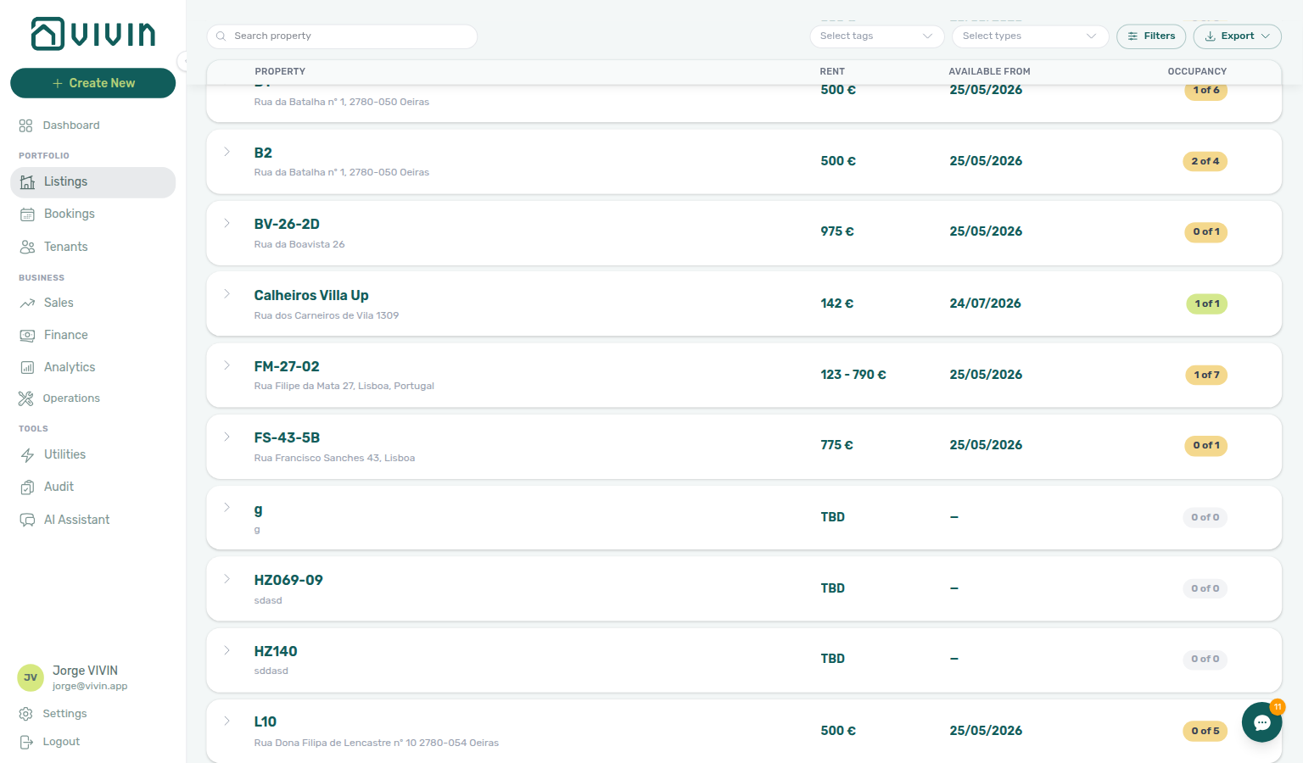Collapse the sidebar using the edge arrow
The height and width of the screenshot is (763, 1303).
click(182, 60)
